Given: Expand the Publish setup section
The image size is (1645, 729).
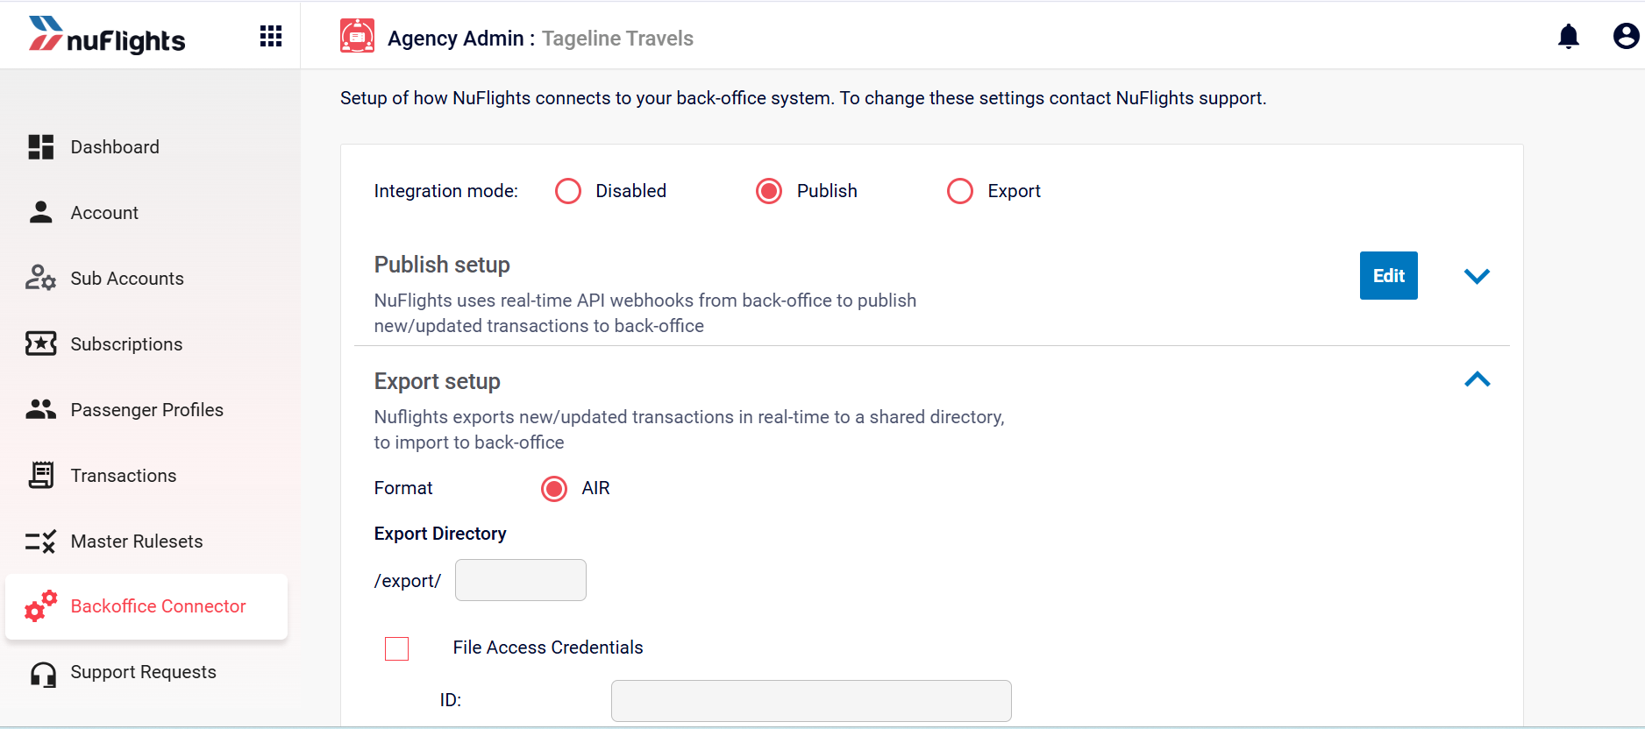Looking at the screenshot, I should 1478,276.
